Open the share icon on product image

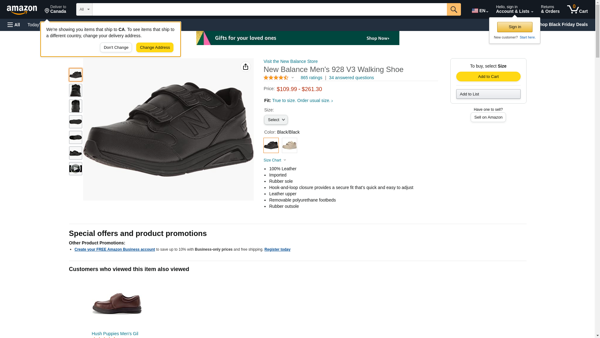point(246,67)
